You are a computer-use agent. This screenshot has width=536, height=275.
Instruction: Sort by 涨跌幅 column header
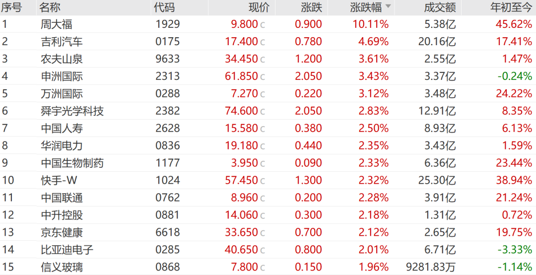(x=366, y=7)
